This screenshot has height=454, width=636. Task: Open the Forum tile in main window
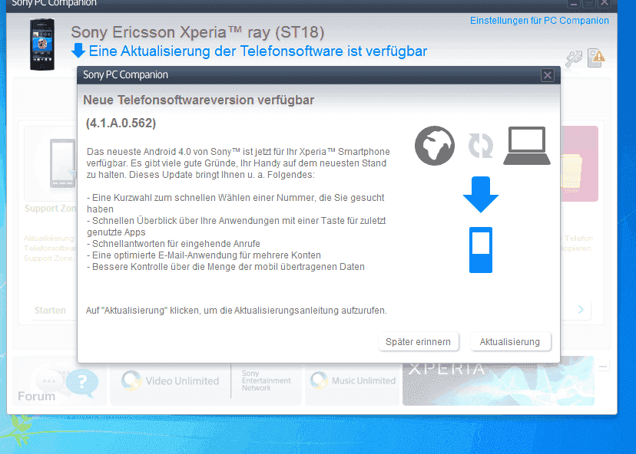tap(59, 380)
